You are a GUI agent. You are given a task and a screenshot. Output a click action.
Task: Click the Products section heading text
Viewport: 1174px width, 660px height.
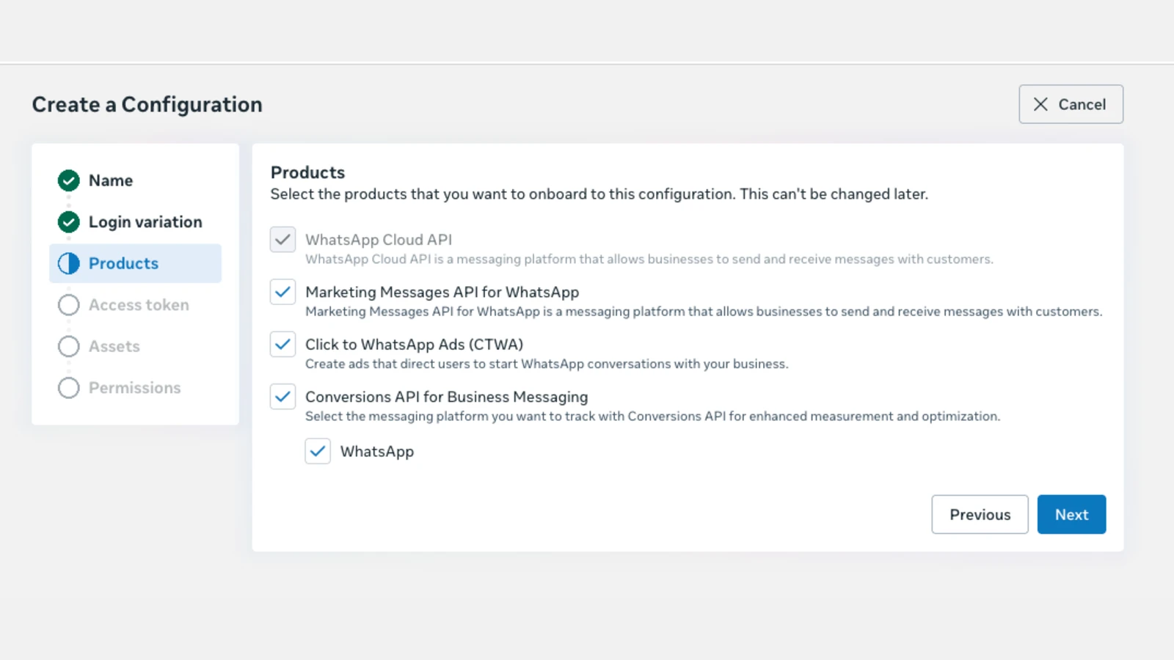pyautogui.click(x=307, y=172)
